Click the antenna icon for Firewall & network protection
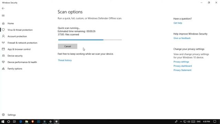 point(3,43)
